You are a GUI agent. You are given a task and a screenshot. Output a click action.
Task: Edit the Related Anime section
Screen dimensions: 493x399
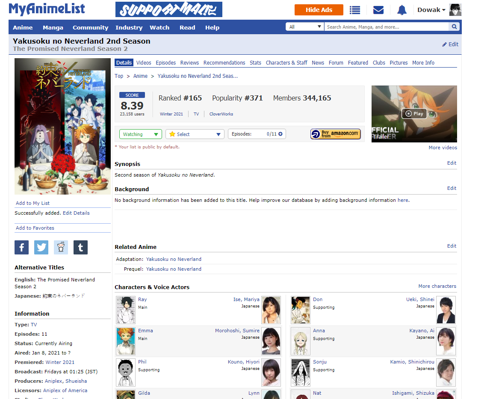pyautogui.click(x=452, y=246)
